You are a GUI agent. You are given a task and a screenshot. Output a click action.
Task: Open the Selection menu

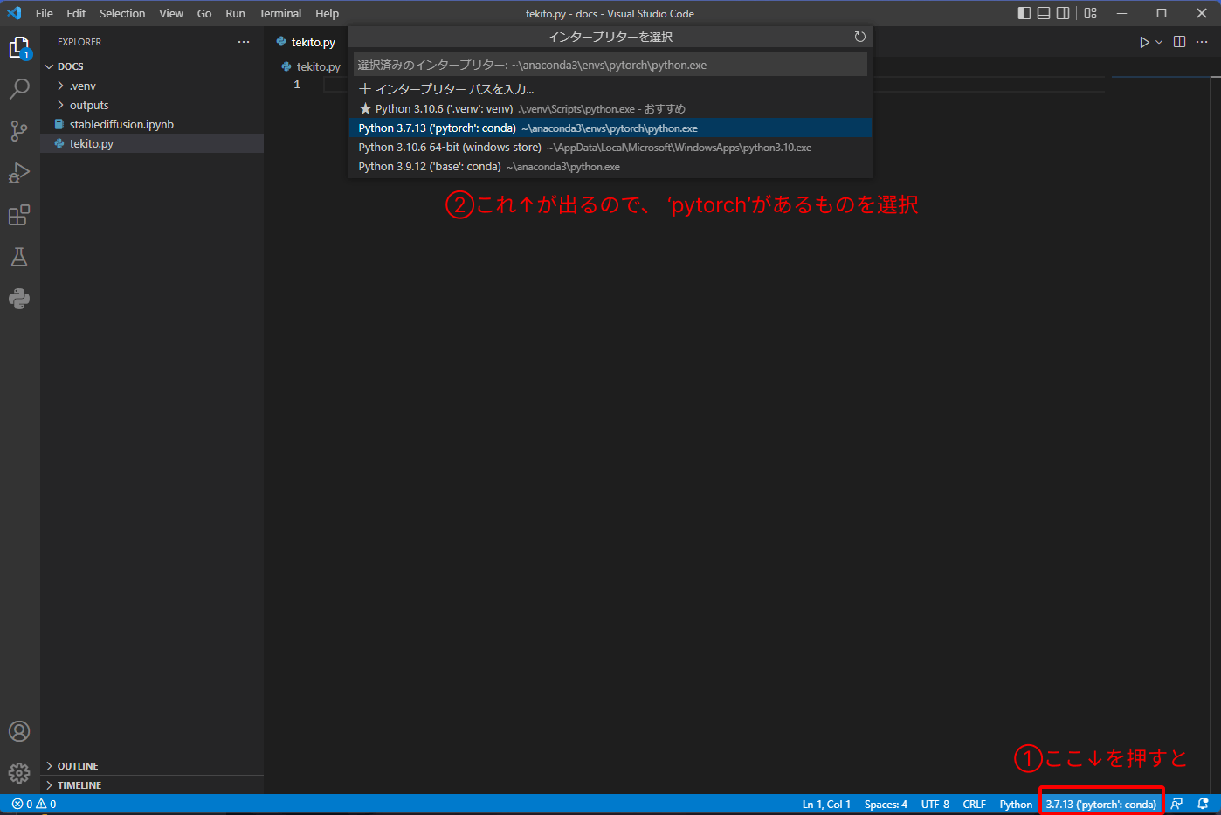pos(122,13)
